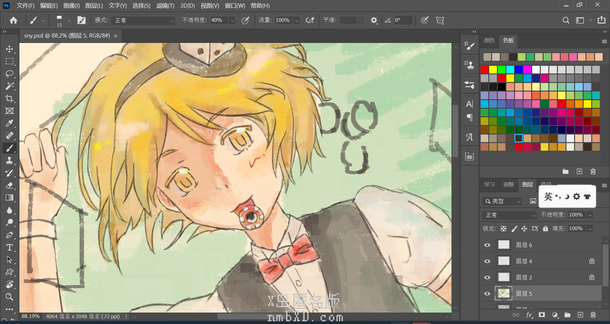This screenshot has height=324, width=610.
Task: Delete the selected layer with trash button
Action: point(593,315)
